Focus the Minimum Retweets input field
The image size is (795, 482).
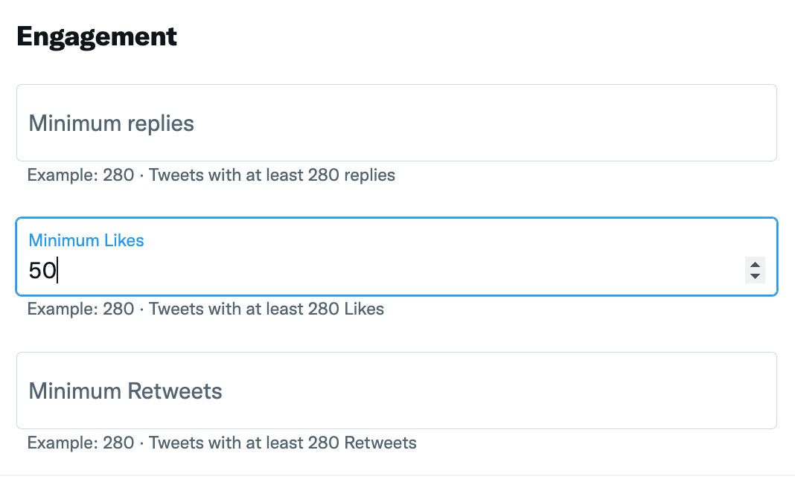(397, 391)
